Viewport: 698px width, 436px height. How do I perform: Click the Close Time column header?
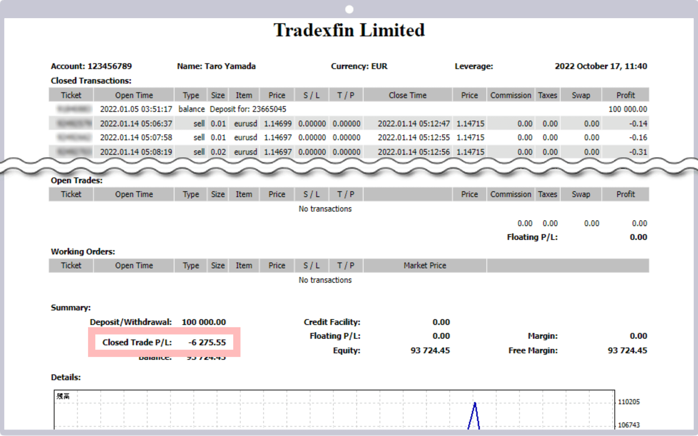(407, 95)
